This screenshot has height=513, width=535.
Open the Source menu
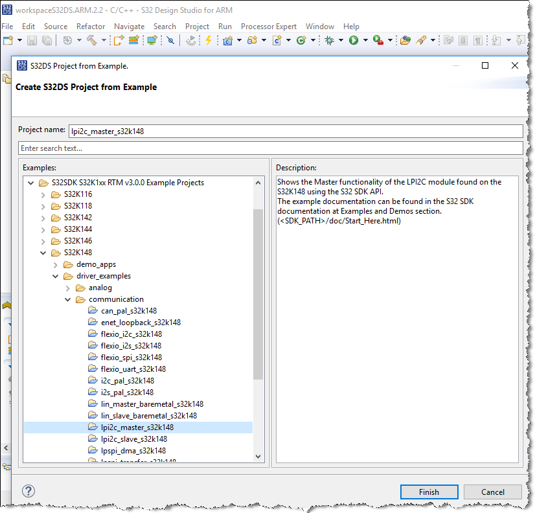coord(56,27)
